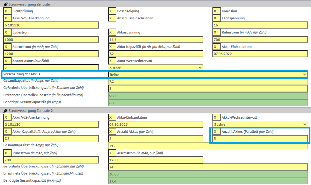Click the Benötigte Gesamtkapazität result 6.2
Image resolution: width=311 pixels, height=185 pixels.
coord(208,103)
